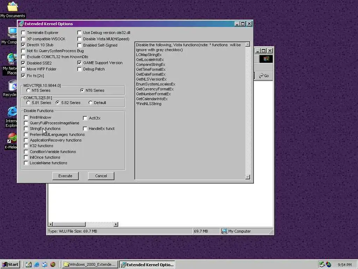
Task: Click the Windows logo in Explorer window
Action: (x=266, y=59)
